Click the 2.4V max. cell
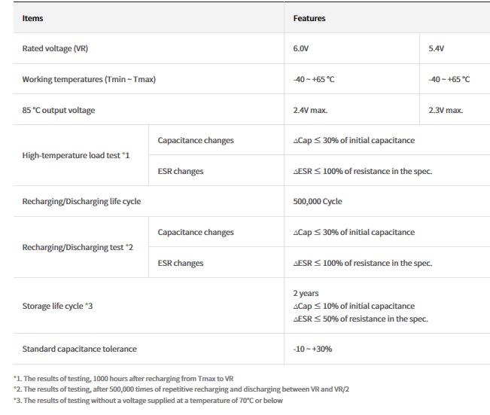Viewport: 490px width, 415px height. pyautogui.click(x=310, y=110)
